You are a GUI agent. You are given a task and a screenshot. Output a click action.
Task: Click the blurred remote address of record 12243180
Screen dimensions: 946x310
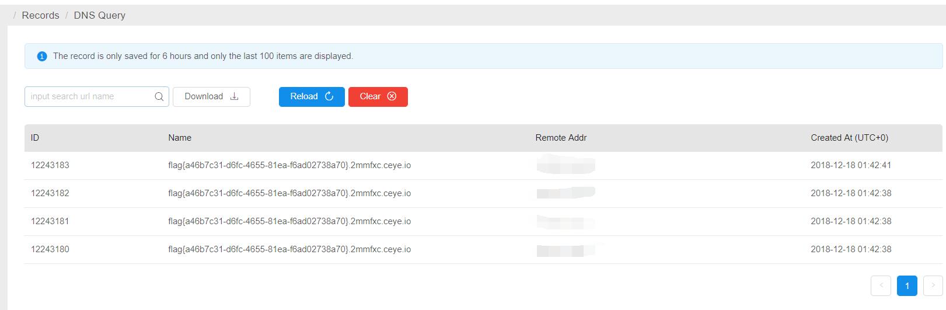[x=564, y=250]
